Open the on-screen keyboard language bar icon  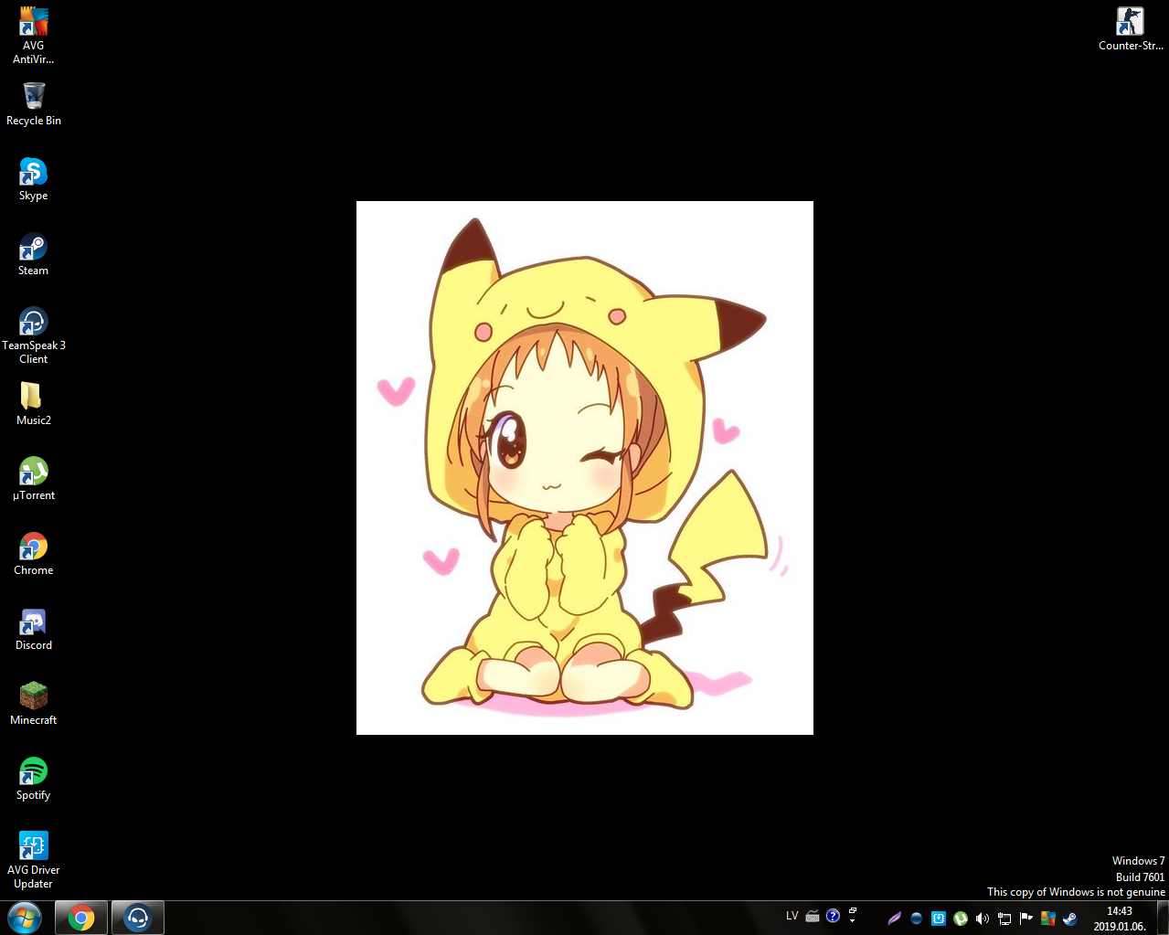(812, 916)
